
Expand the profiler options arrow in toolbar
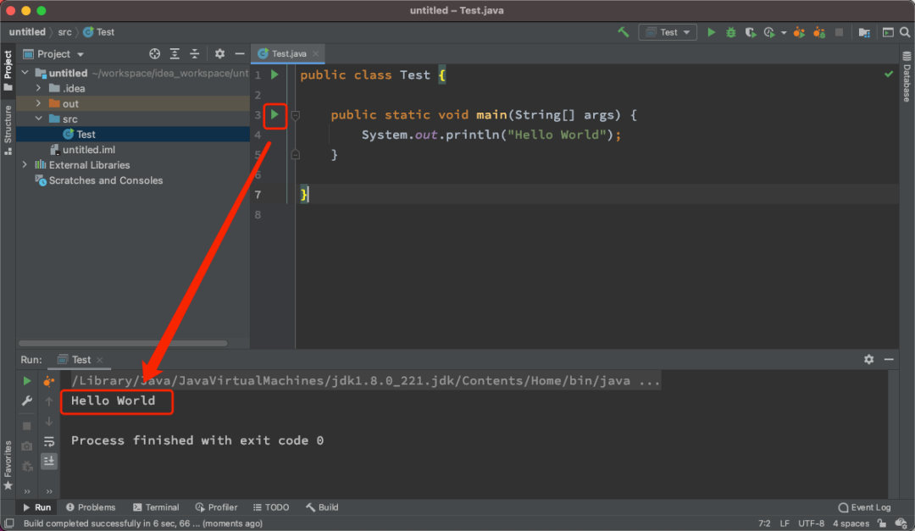tap(783, 33)
